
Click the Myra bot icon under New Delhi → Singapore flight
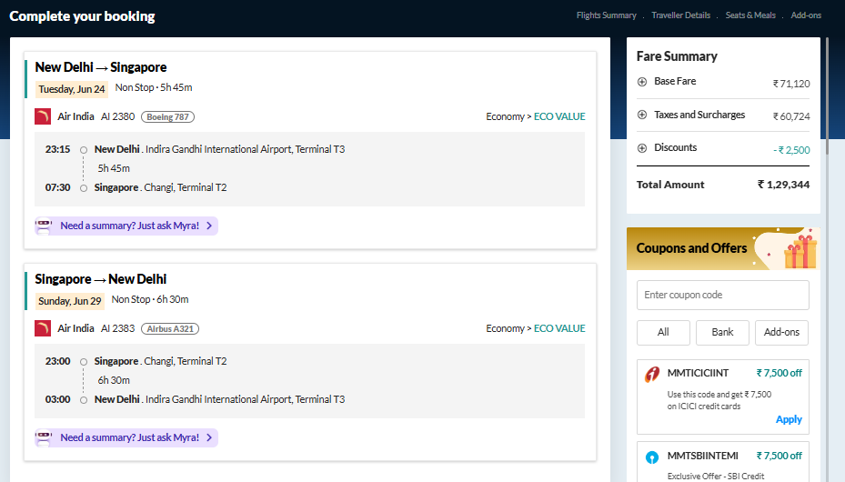coord(44,226)
